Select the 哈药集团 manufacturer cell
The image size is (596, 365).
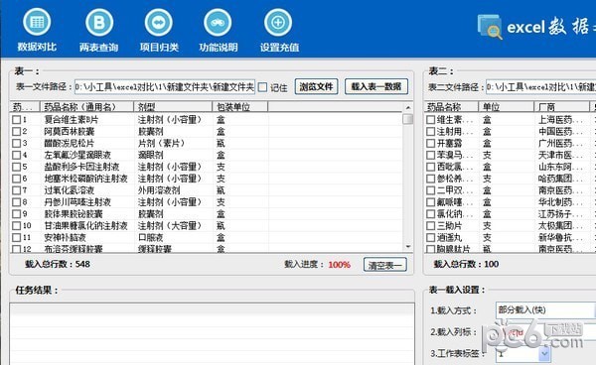pyautogui.click(x=560, y=179)
